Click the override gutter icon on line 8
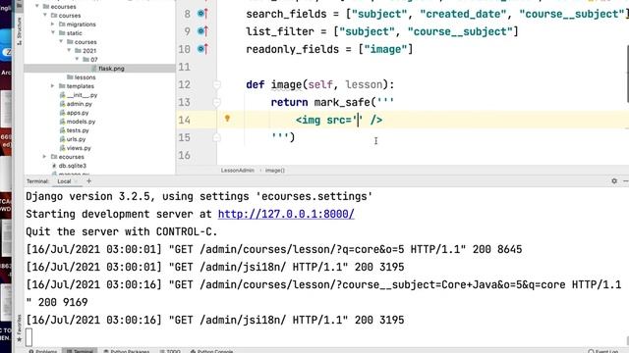 (x=202, y=14)
